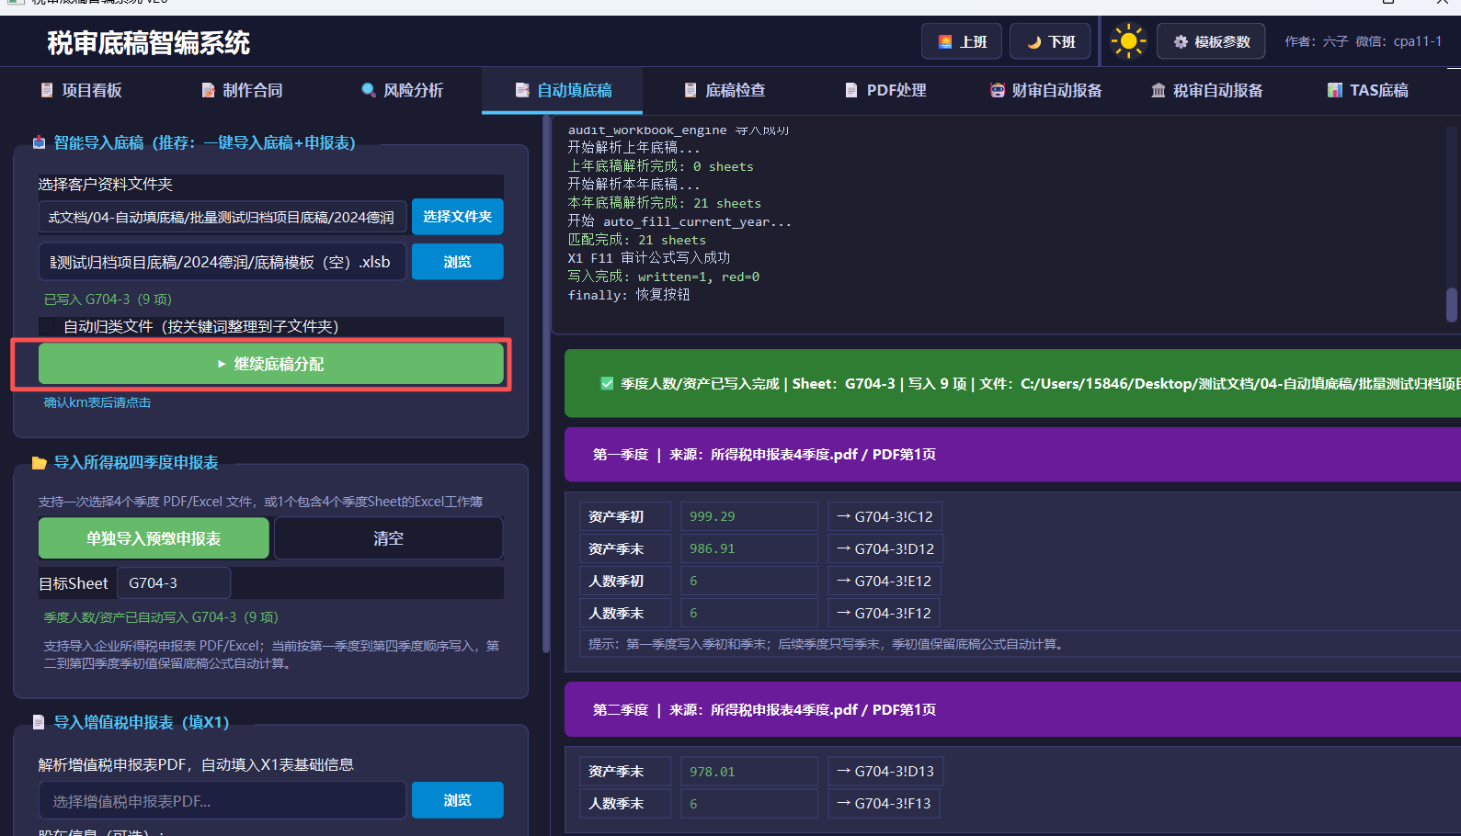Image resolution: width=1461 pixels, height=836 pixels.
Task: Click the 目标Sheet G704-3 field
Action: point(174,583)
